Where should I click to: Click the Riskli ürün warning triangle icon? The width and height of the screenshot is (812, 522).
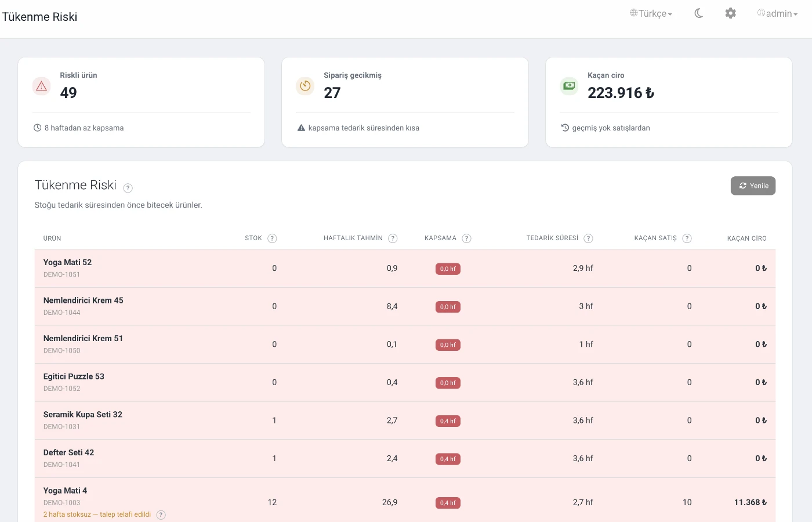point(42,86)
